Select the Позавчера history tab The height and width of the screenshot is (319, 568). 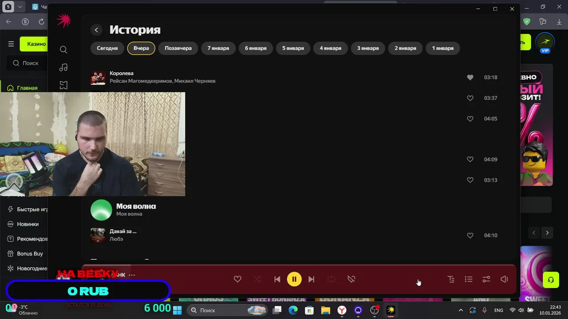[178, 48]
